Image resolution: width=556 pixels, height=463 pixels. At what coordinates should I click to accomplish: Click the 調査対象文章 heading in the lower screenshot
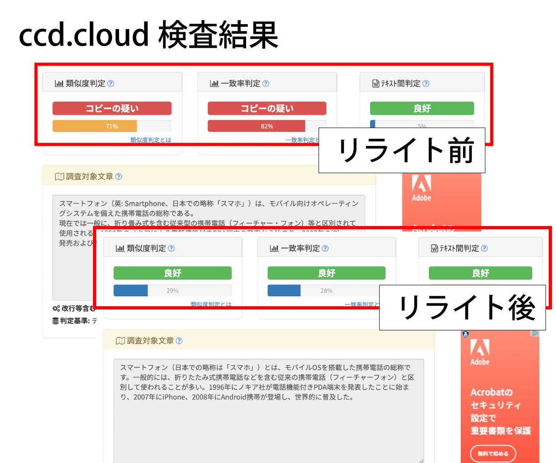point(150,341)
